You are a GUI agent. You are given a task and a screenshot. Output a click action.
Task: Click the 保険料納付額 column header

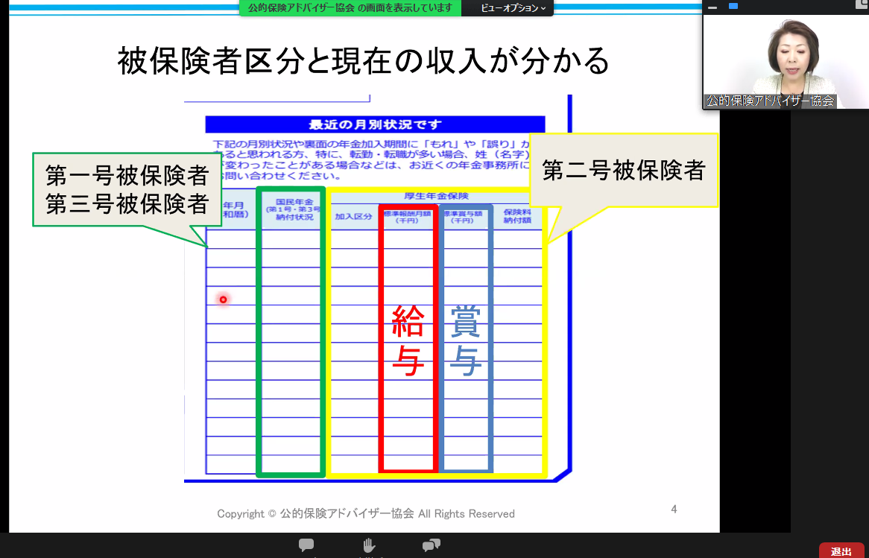(517, 216)
